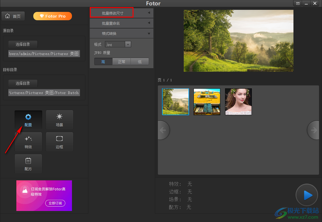The width and height of the screenshot is (322, 222).
Task: Choose source directory with 选择目录 under 源目录
Action: [23, 44]
